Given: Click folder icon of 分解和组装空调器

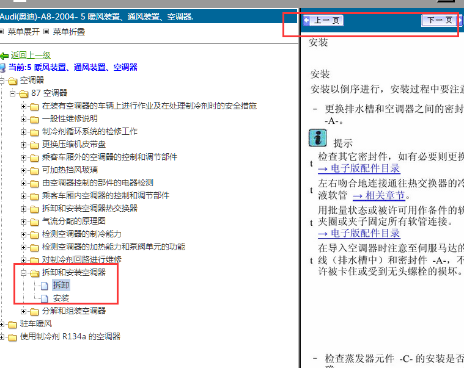Looking at the screenshot, I should point(34,312).
